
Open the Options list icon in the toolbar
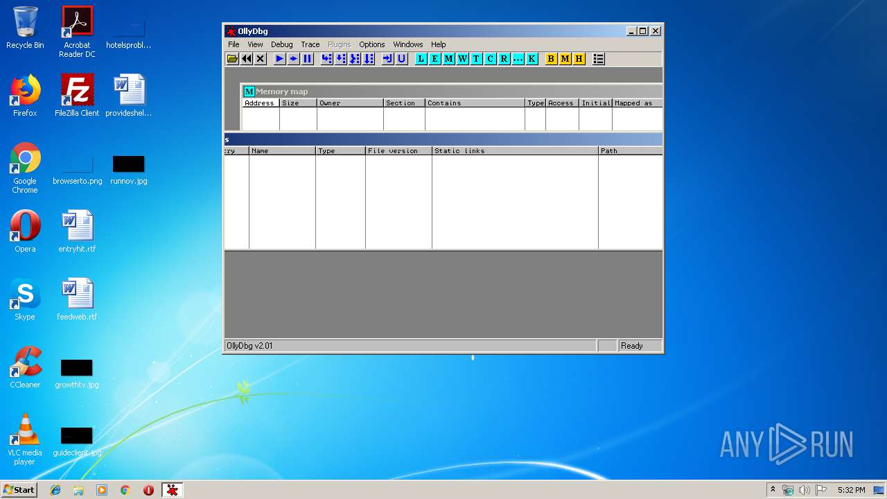click(599, 59)
